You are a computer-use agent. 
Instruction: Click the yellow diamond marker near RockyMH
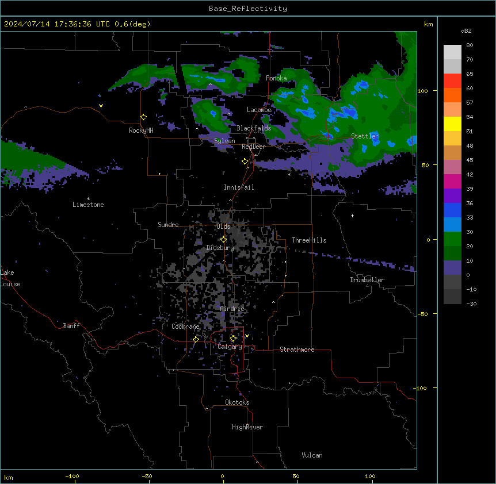(144, 117)
